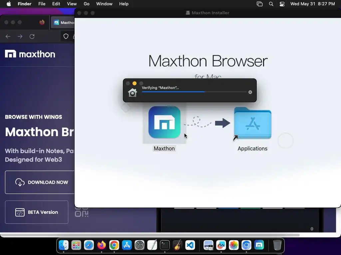The width and height of the screenshot is (341, 255).
Task: Open TextEdit from the Dock
Action: point(152,245)
